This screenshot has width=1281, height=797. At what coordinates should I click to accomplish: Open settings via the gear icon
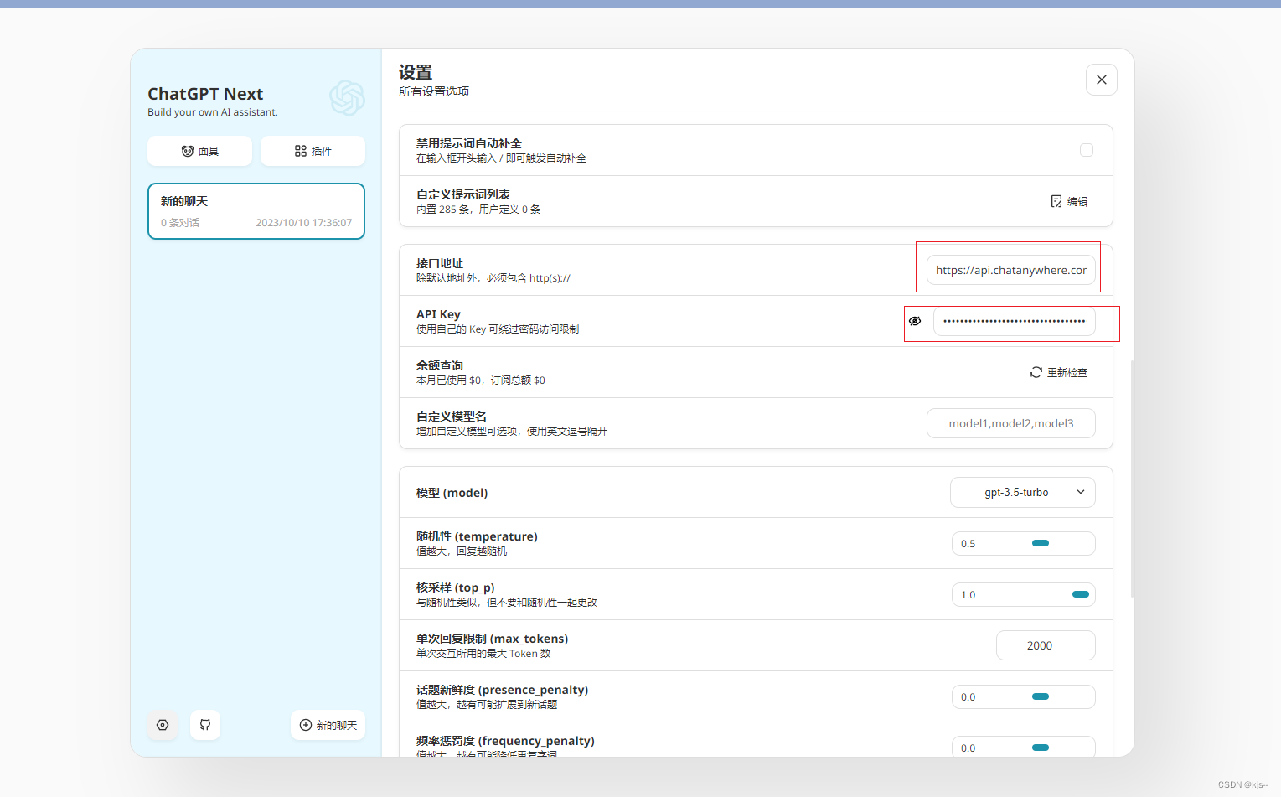coord(163,725)
